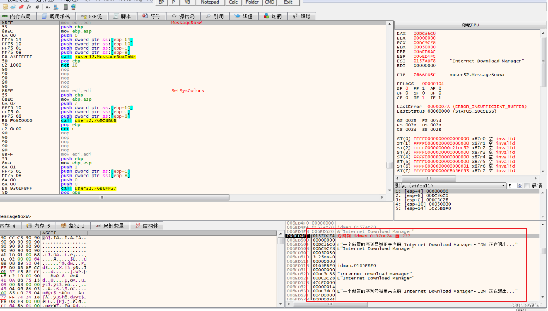Toggle the 解锁 unlock checkbox
The width and height of the screenshot is (548, 311).
click(x=526, y=185)
